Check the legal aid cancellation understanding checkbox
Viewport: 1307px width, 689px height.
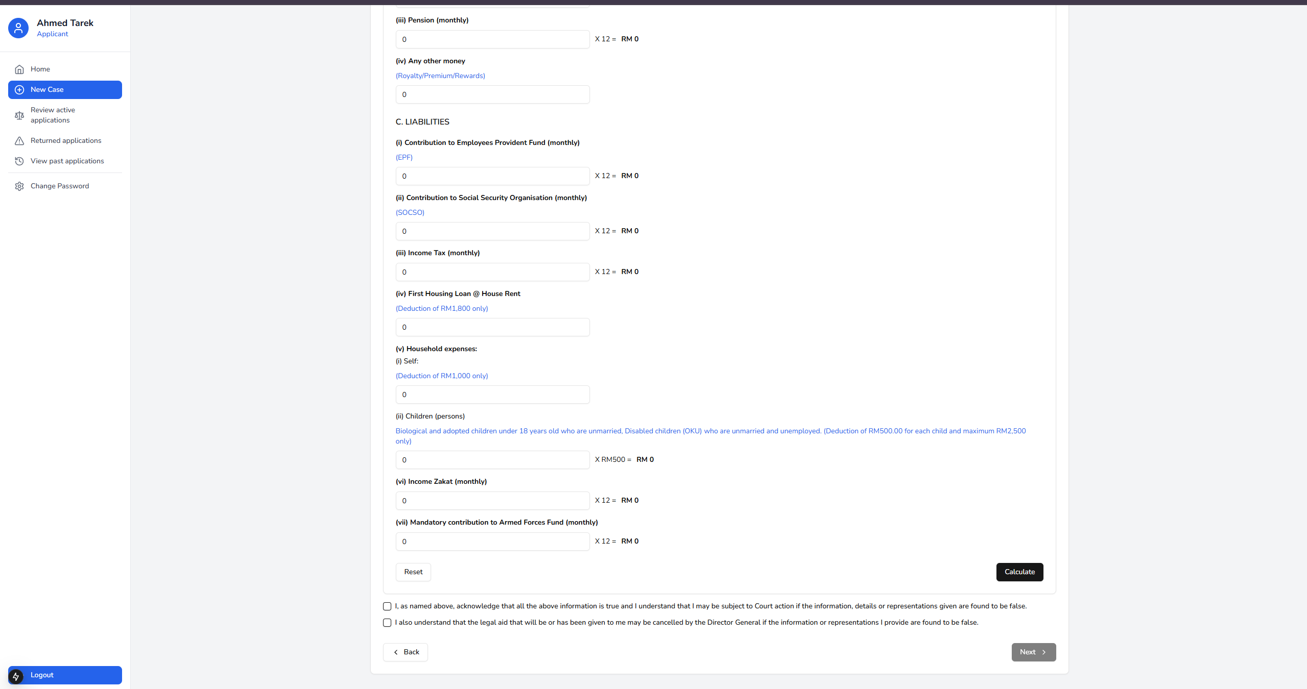point(387,623)
